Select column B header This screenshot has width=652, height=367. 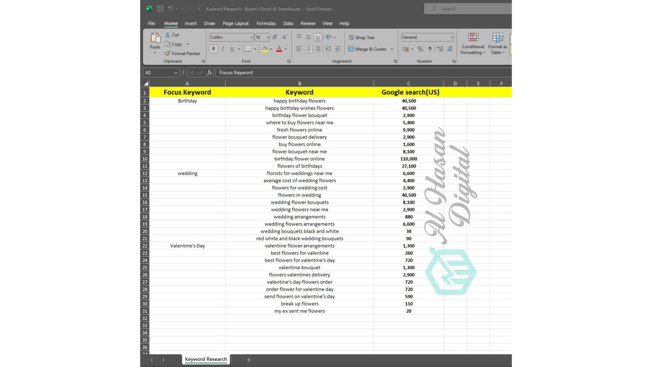[x=300, y=83]
